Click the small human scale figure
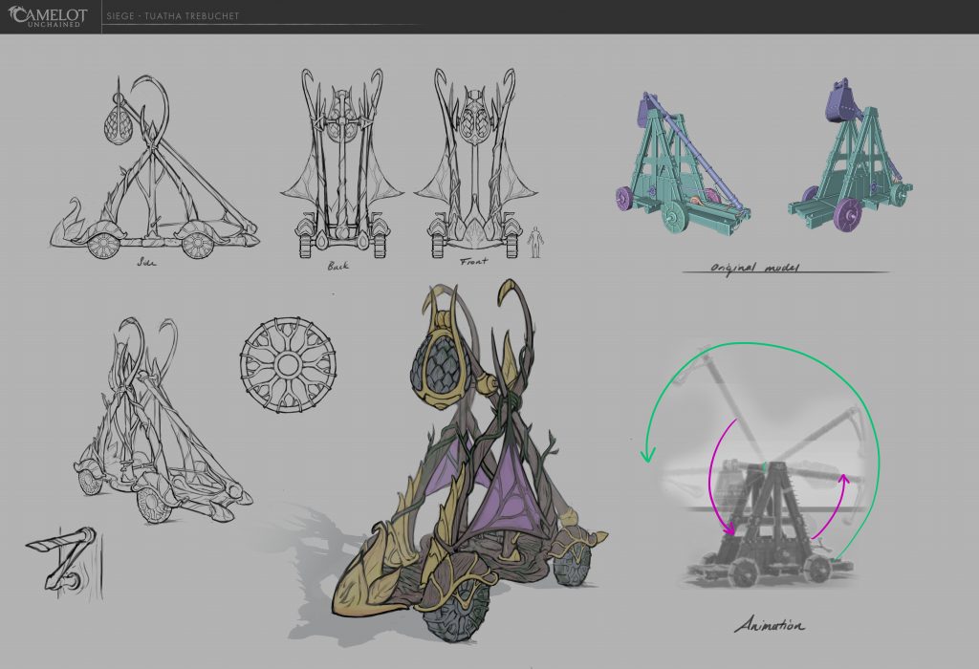Viewport: 979px width, 669px height. (x=534, y=242)
